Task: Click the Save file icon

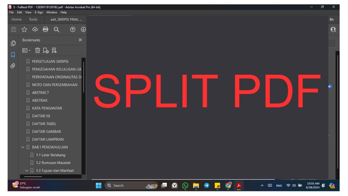Action: pos(13,29)
